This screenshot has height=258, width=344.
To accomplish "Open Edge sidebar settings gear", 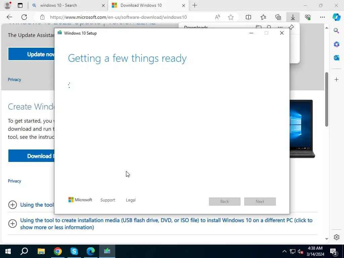I will [337, 237].
